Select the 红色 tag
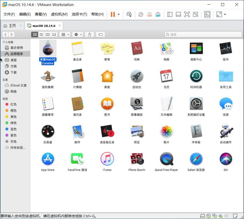 (13, 104)
